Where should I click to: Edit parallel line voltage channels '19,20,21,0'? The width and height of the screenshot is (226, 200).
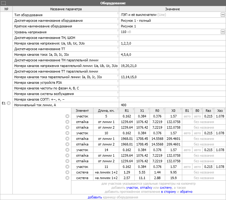(x=172, y=66)
